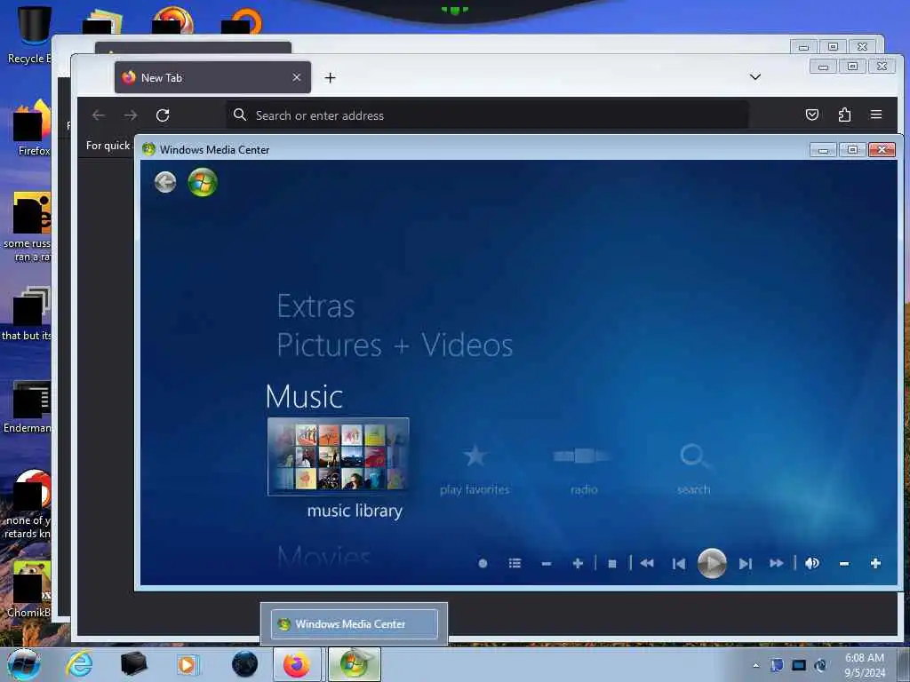The height and width of the screenshot is (682, 910).
Task: Click the large play button
Action: tap(712, 563)
